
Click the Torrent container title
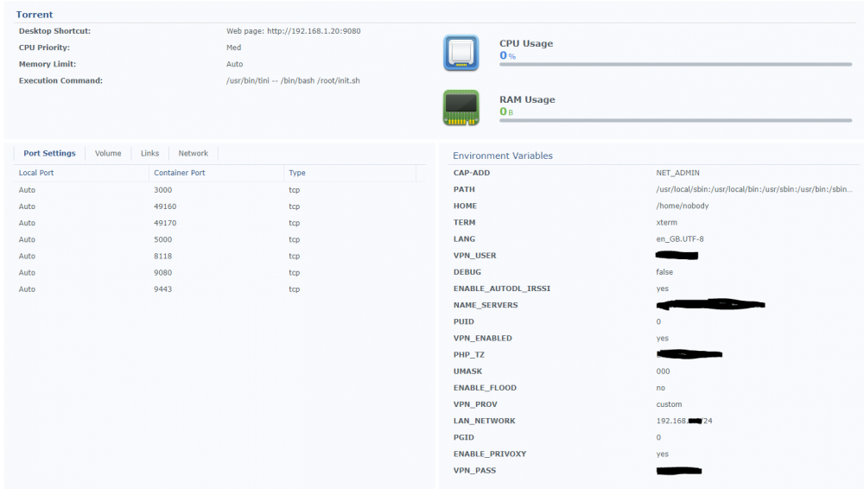coord(35,15)
